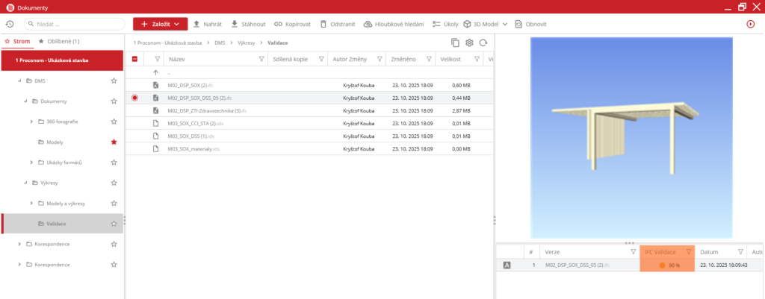Screen dimensions: 765x299
Task: Click the red play circle icon
Action: (750, 24)
